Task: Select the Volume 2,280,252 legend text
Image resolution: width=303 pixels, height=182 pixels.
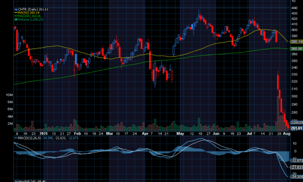Action: coord(31,19)
